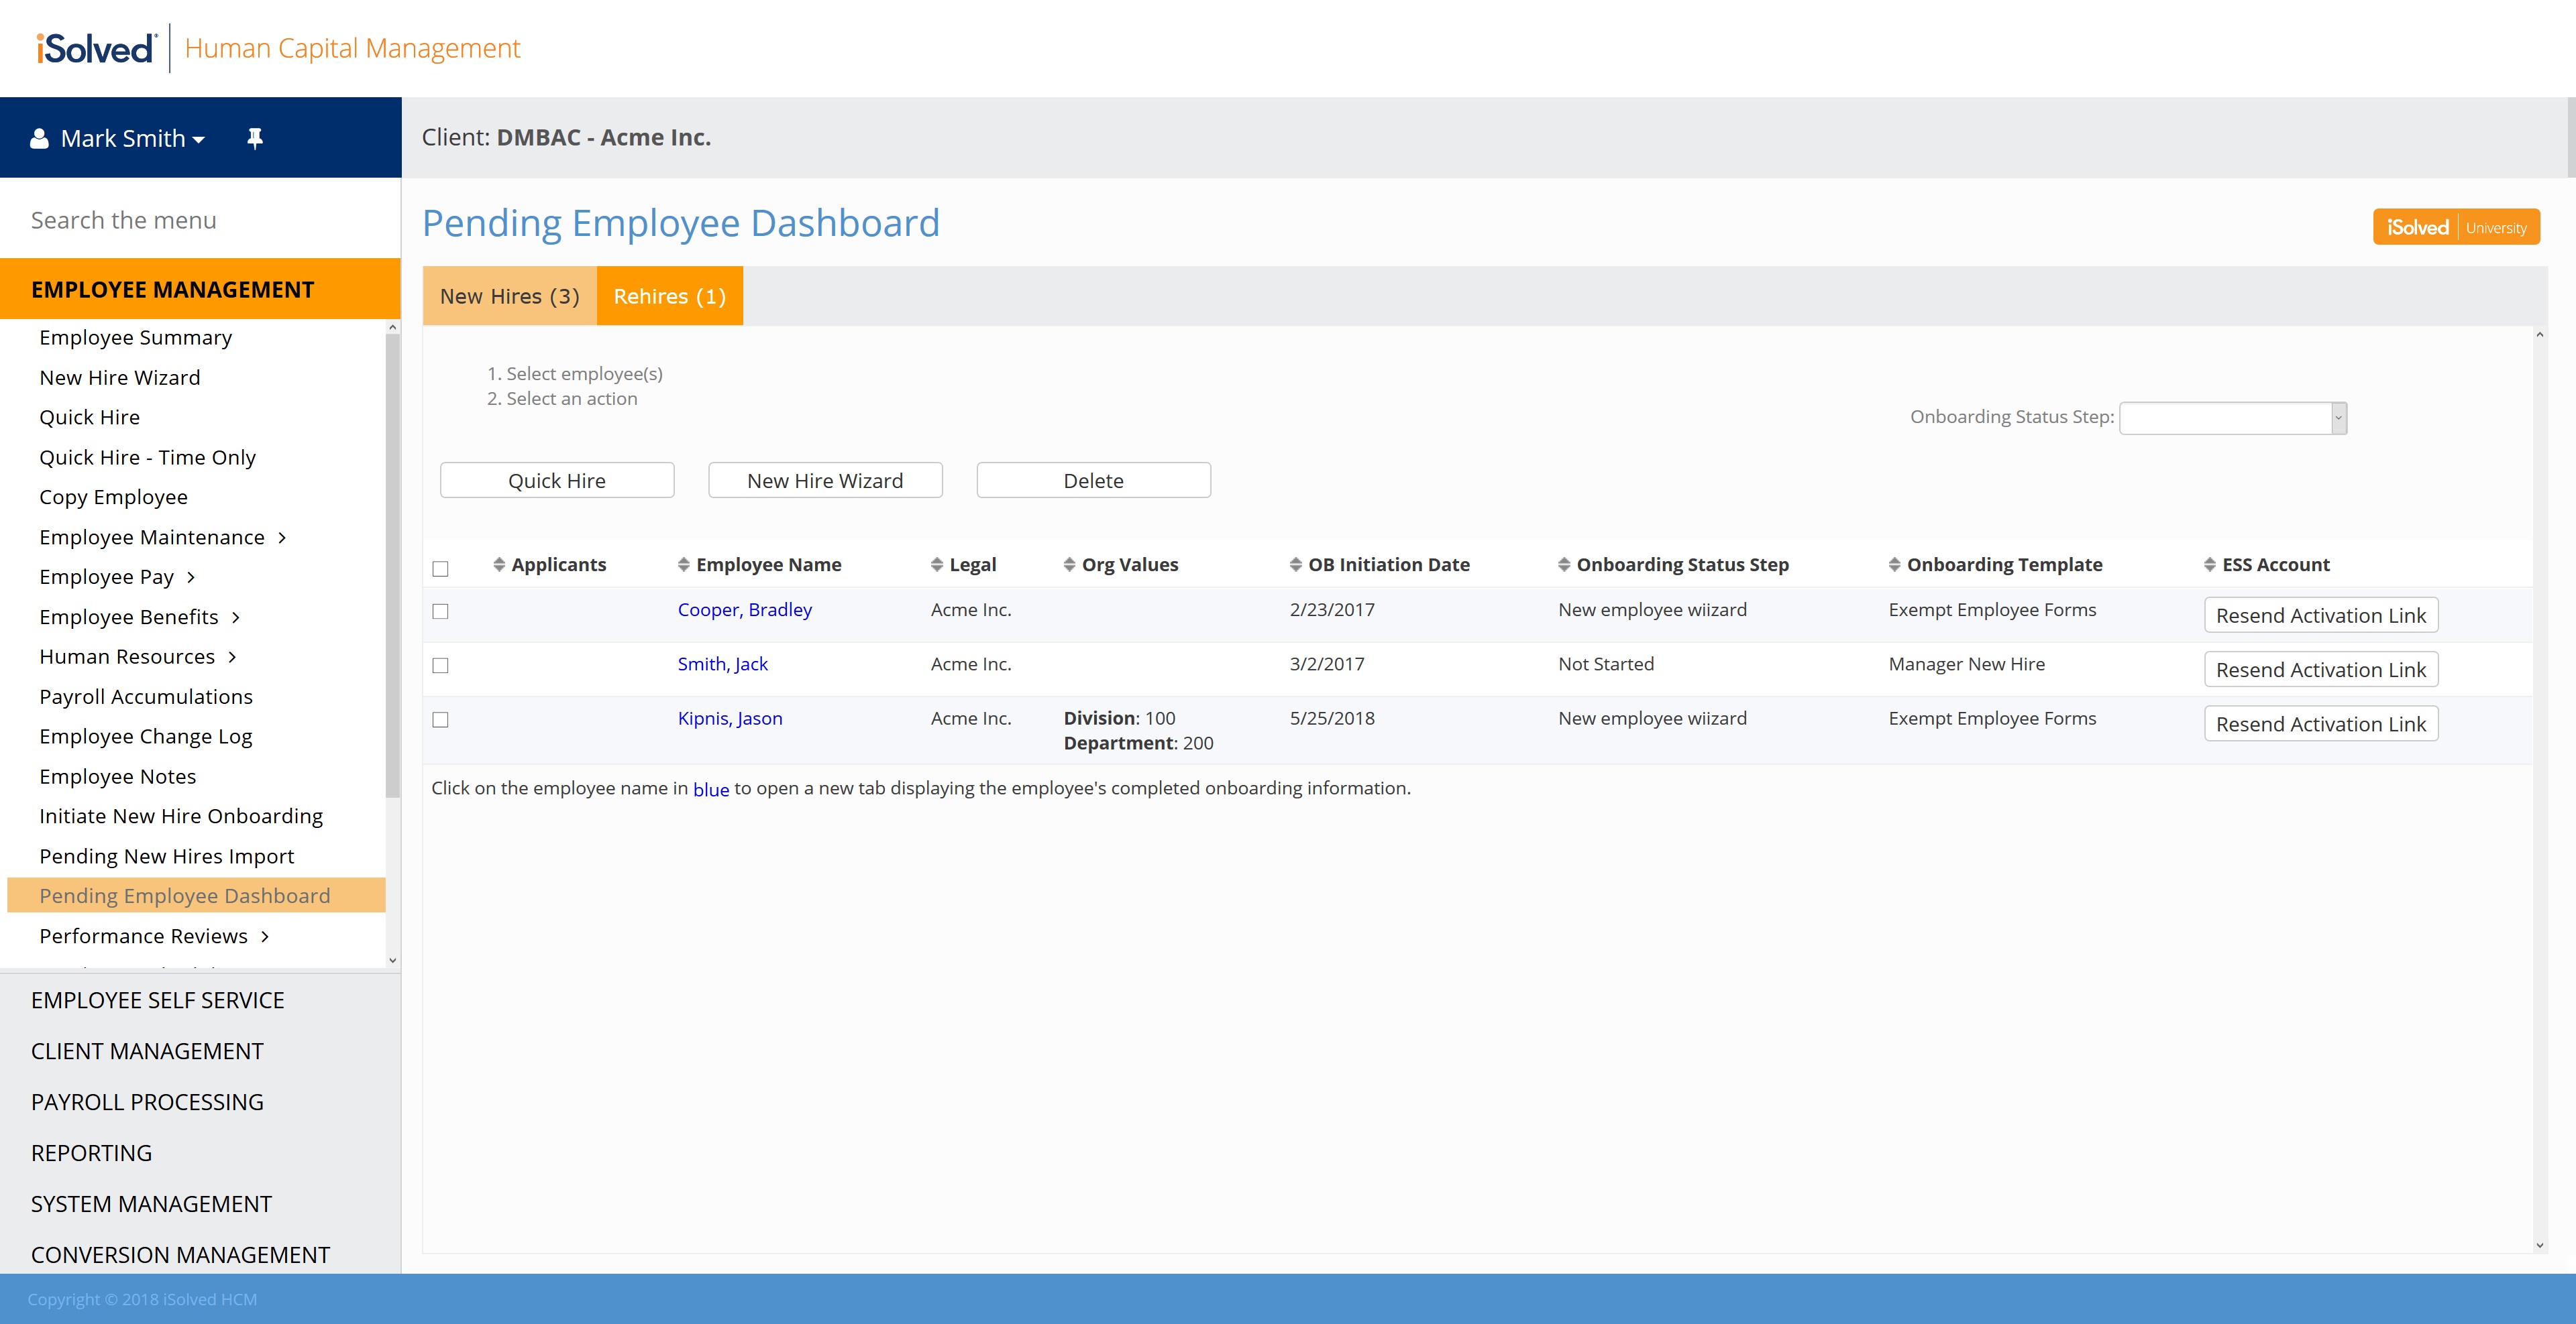The height and width of the screenshot is (1324, 2576).
Task: Click the sidebar menu scrollbar down arrow
Action: tap(392, 960)
